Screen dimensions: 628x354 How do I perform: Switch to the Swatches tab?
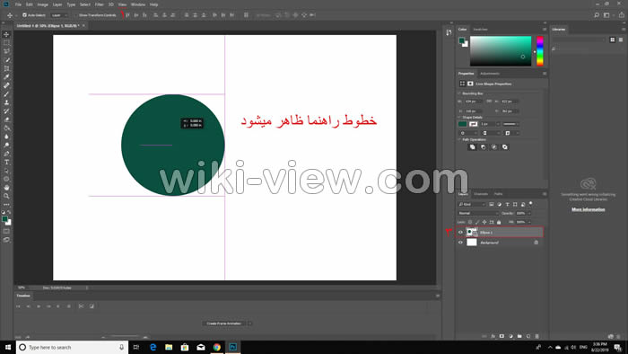click(x=481, y=30)
